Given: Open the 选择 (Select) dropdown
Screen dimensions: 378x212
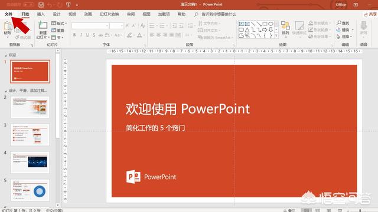Looking at the screenshot, I should click(x=344, y=37).
